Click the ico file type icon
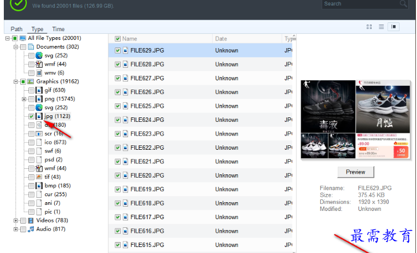This screenshot has width=417, height=253. tap(39, 142)
